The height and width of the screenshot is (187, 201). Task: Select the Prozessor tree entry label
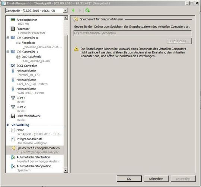click(x=23, y=29)
